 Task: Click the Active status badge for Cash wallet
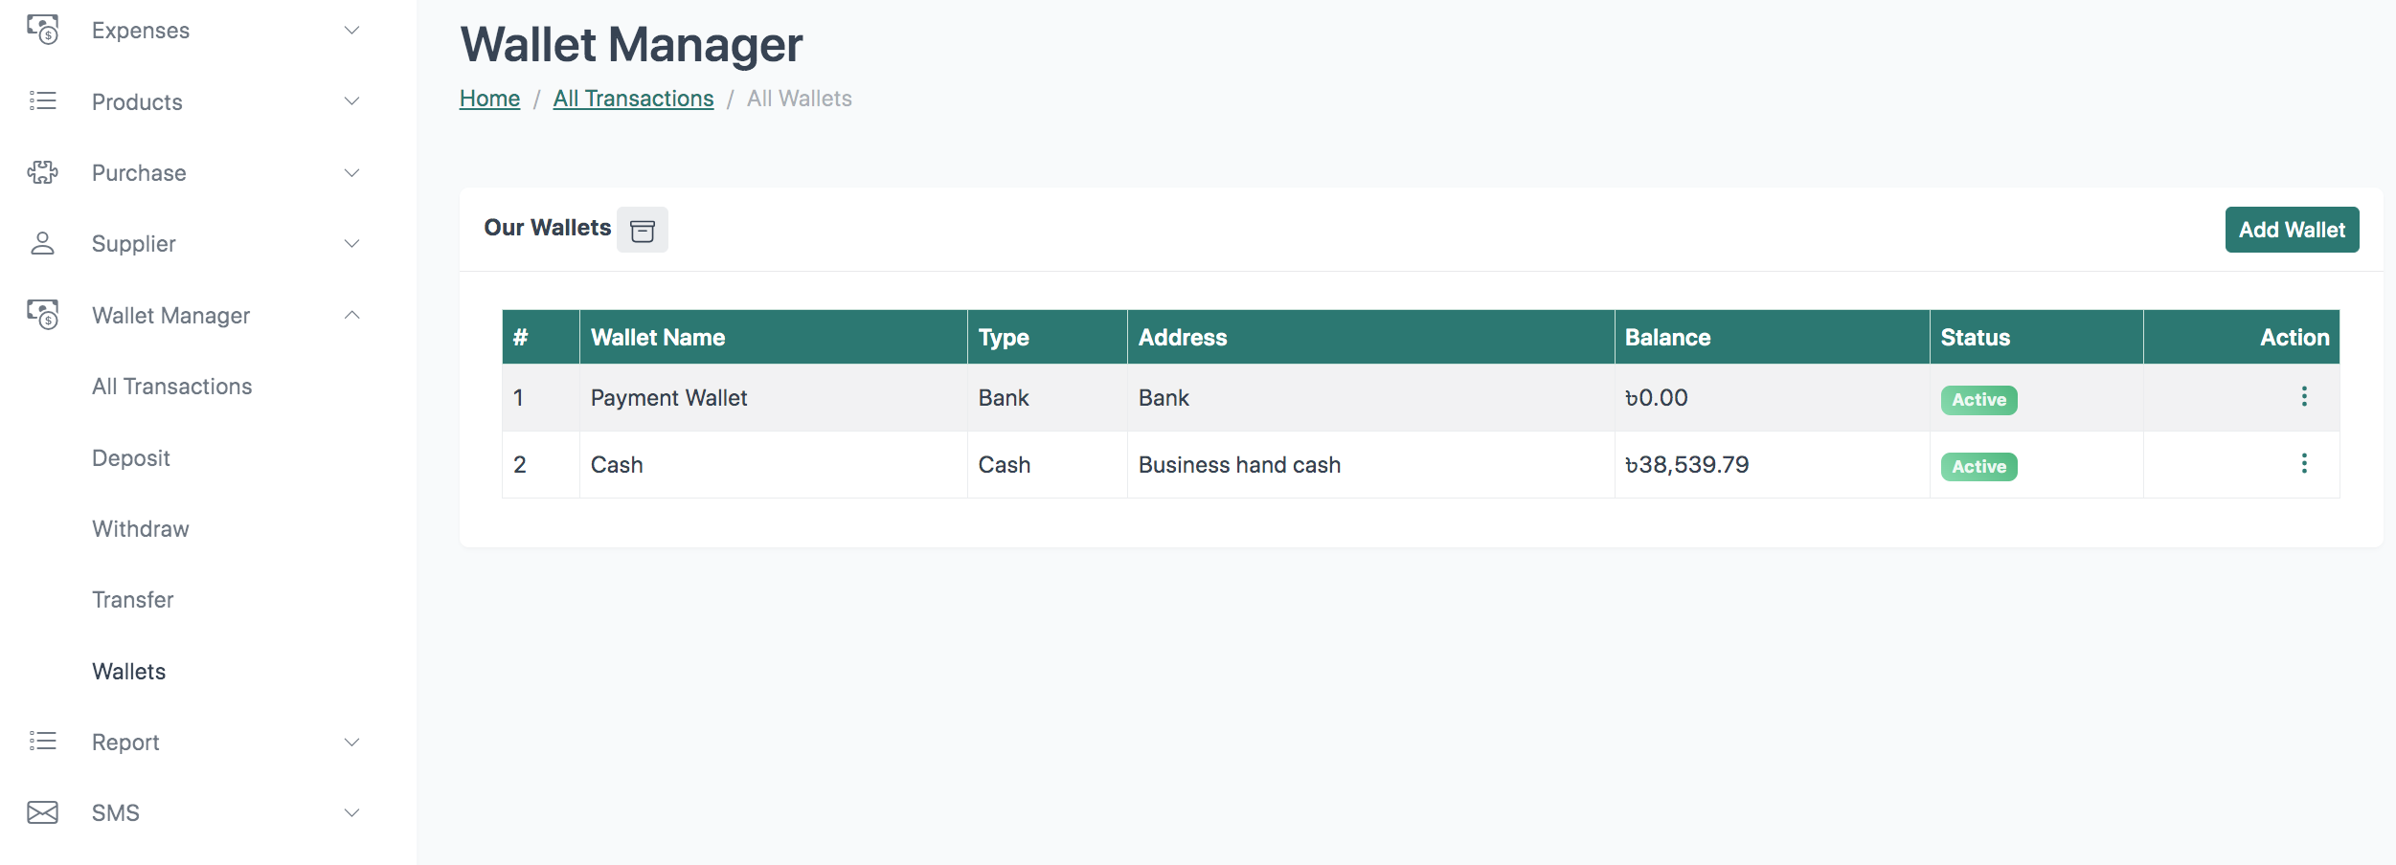point(1978,467)
